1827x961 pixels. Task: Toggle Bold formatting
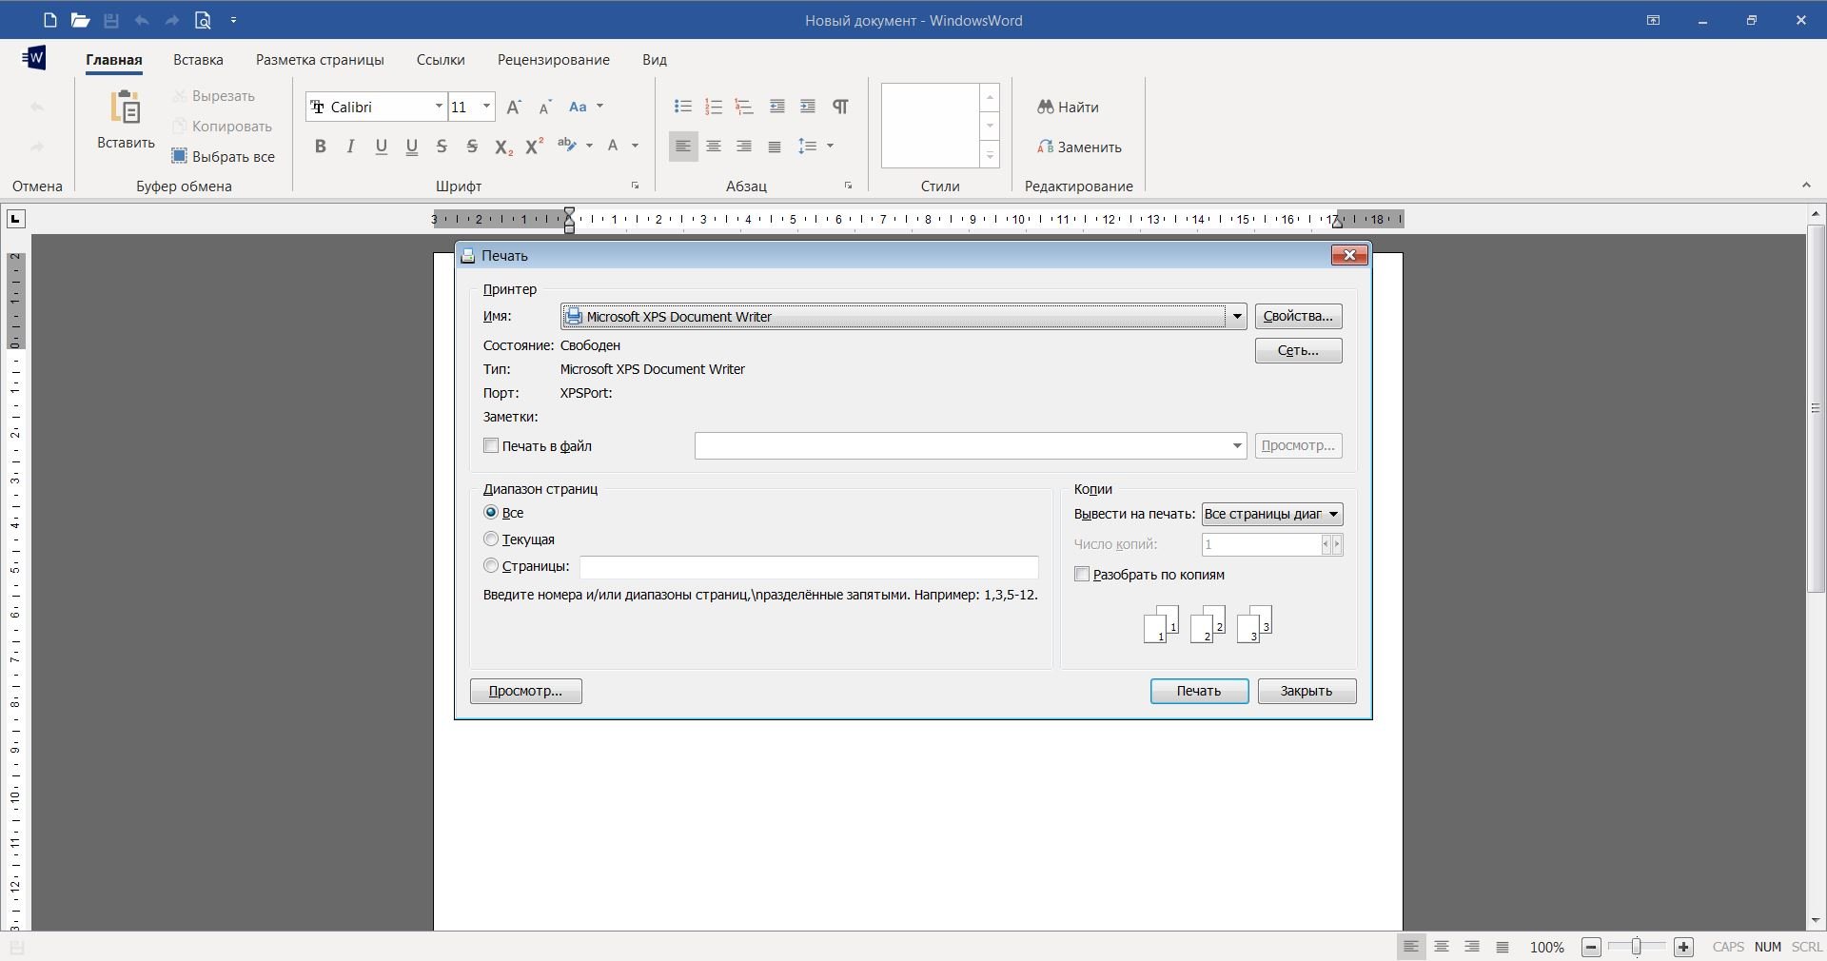pyautogui.click(x=321, y=146)
